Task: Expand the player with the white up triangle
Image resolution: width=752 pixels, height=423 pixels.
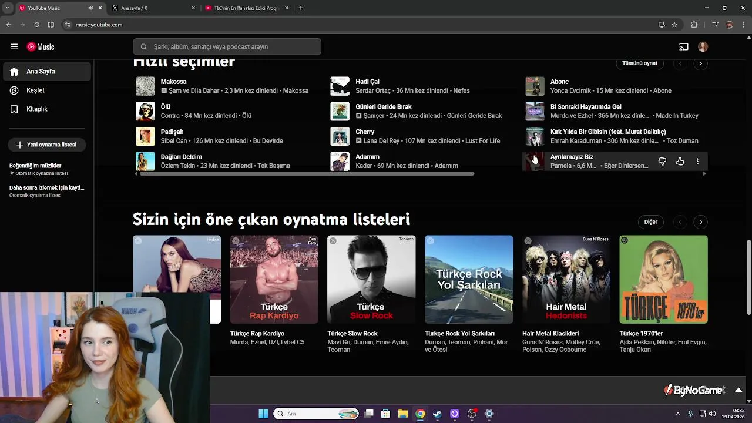Action: pyautogui.click(x=738, y=390)
